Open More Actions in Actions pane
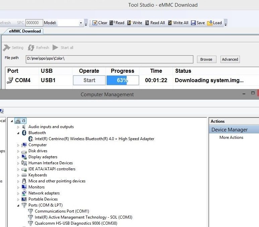Viewport: 259px width, 227px height. 231,137
